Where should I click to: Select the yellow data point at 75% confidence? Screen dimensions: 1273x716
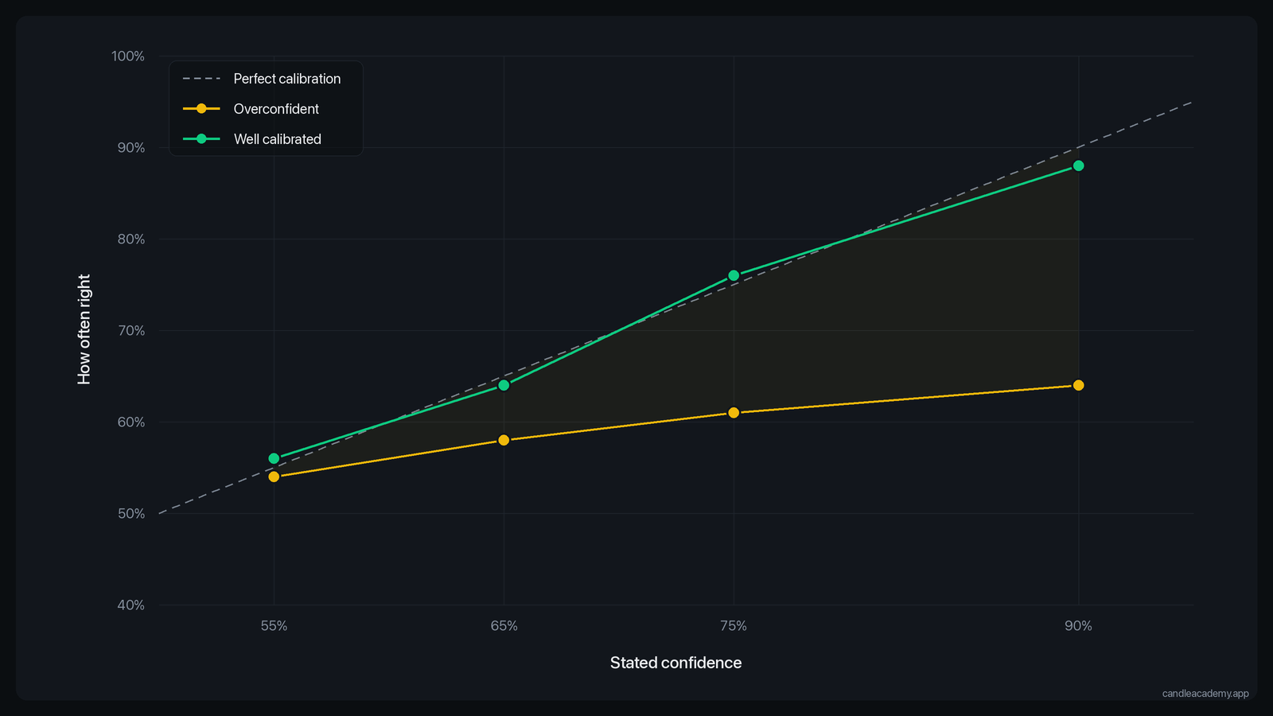[734, 413]
